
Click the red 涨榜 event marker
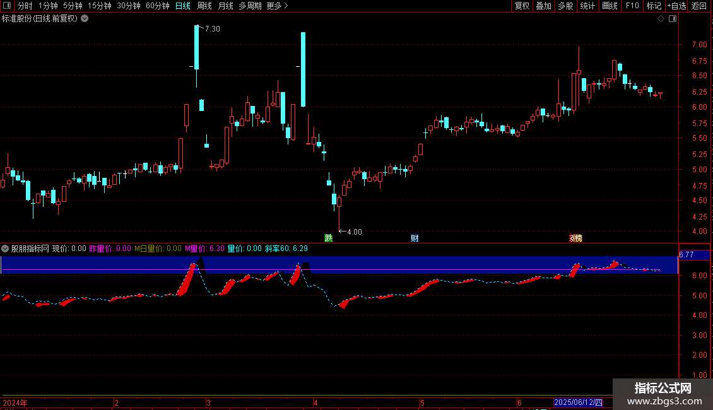tap(575, 238)
